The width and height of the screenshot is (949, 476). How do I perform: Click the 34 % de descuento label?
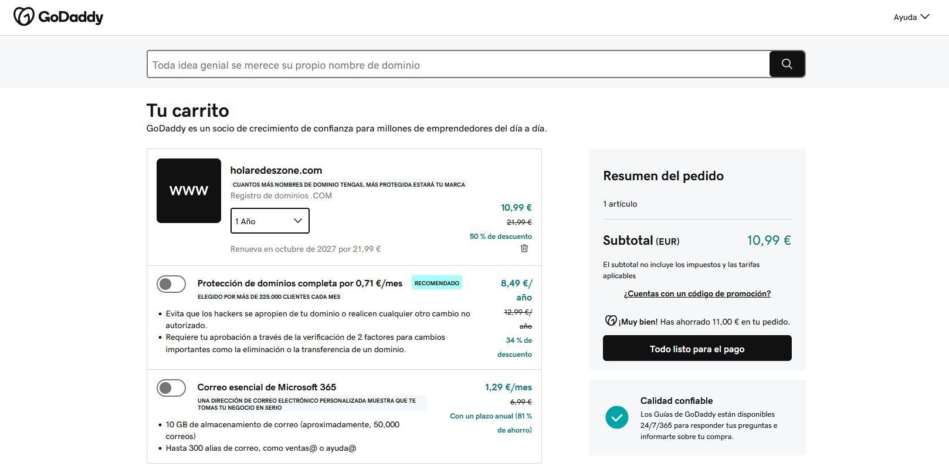tap(515, 347)
